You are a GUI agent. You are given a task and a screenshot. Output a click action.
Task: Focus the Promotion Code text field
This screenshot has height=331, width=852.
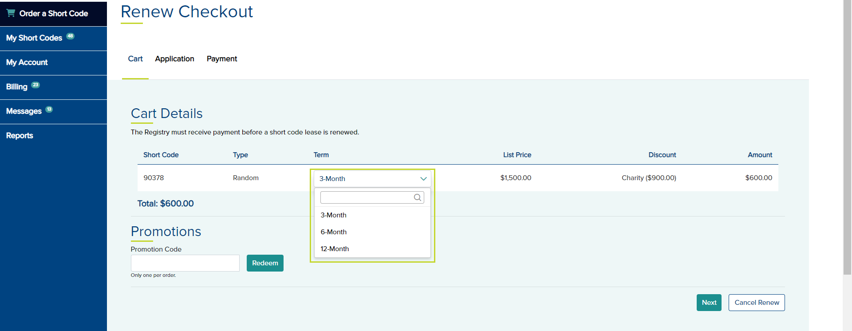pos(185,263)
